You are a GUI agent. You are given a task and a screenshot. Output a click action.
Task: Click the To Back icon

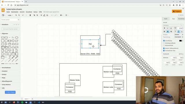[37, 15]
